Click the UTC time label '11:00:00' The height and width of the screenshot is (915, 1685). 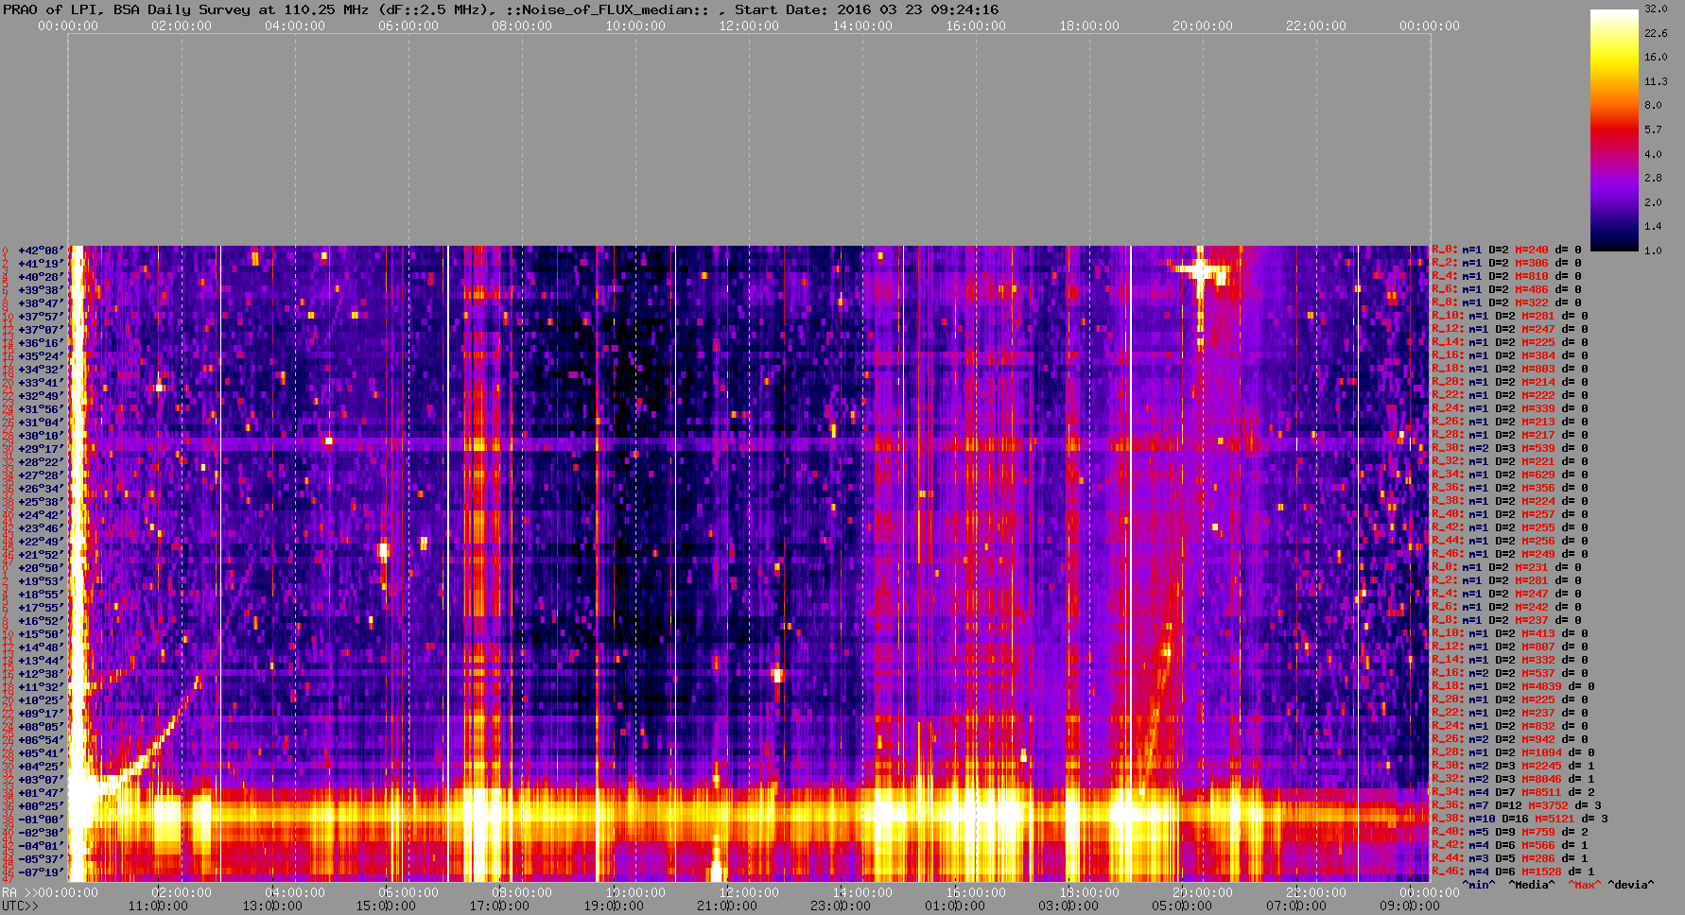(159, 906)
